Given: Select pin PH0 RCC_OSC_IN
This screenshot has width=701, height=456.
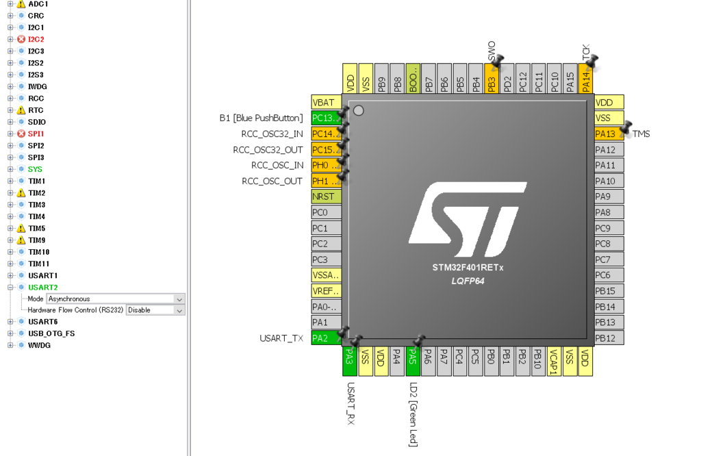Looking at the screenshot, I should coord(327,166).
